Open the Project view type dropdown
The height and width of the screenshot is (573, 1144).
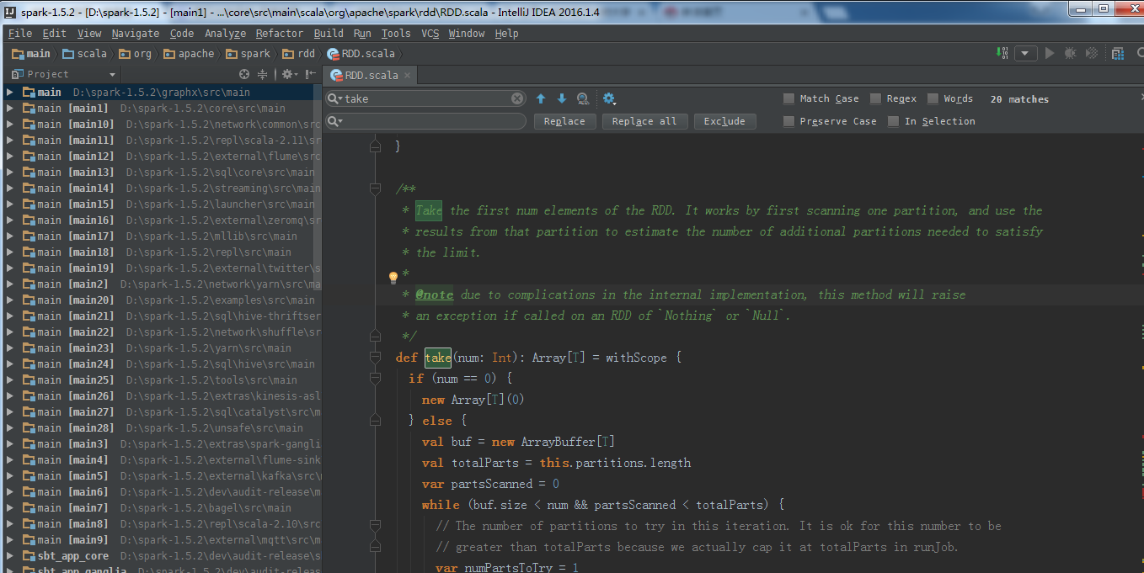tap(113, 74)
